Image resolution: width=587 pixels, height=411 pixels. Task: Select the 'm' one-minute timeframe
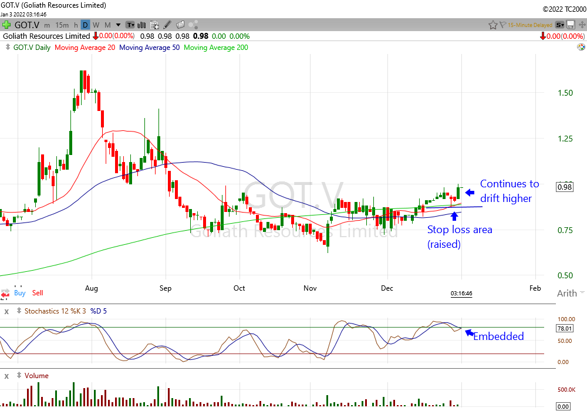tap(47, 25)
